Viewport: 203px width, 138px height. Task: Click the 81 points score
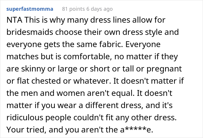coord(71,9)
